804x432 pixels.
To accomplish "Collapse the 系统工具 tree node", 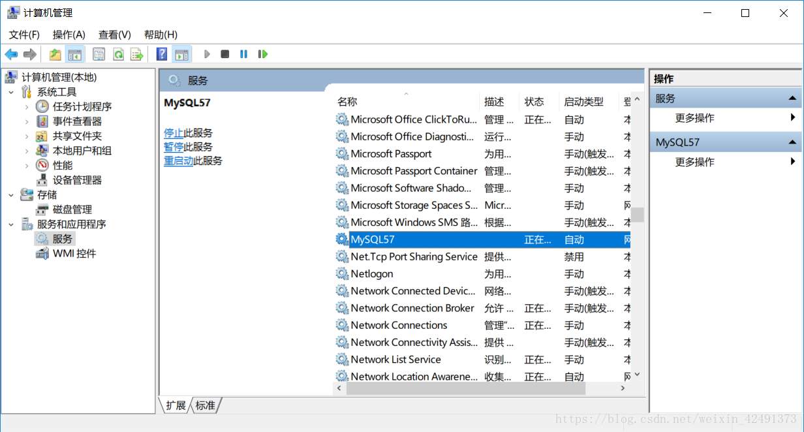I will point(11,92).
